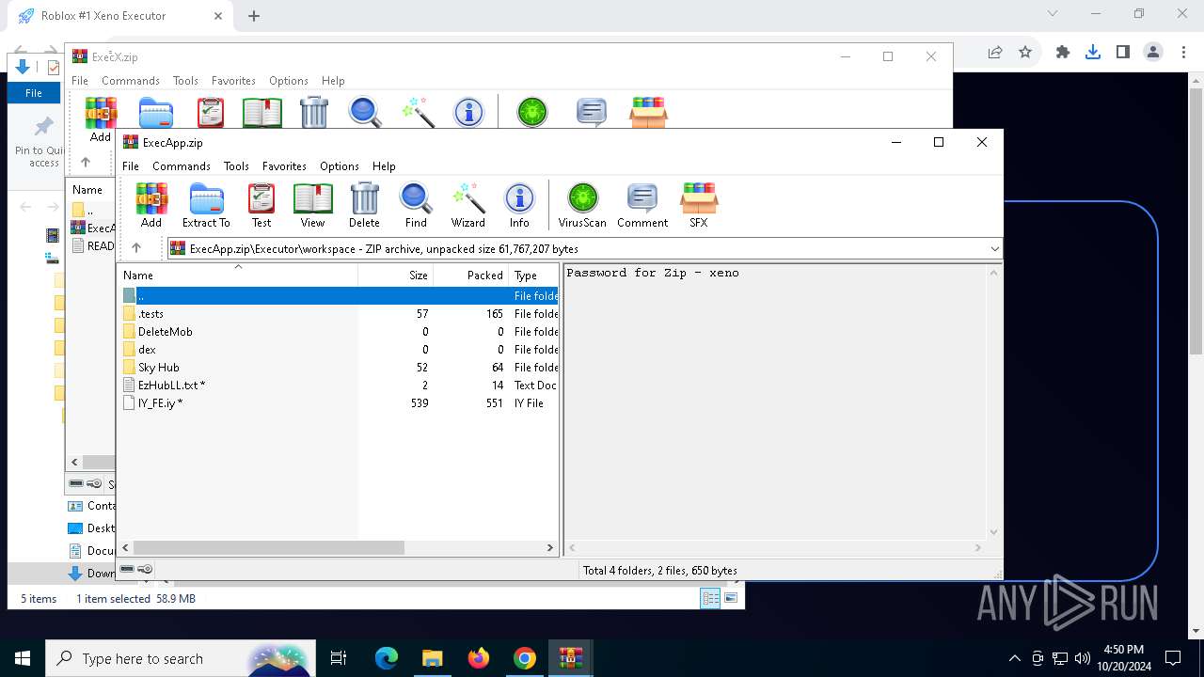Click the Info icon in ExecX.zip window
This screenshot has width=1204, height=677.
[x=468, y=113]
